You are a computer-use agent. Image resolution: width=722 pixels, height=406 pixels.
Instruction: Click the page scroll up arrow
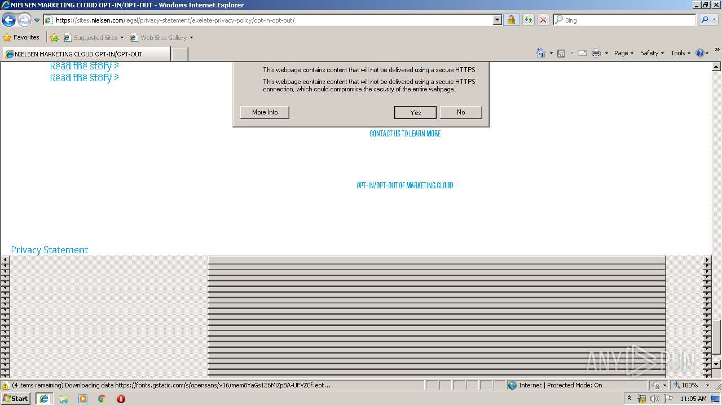tap(716, 67)
